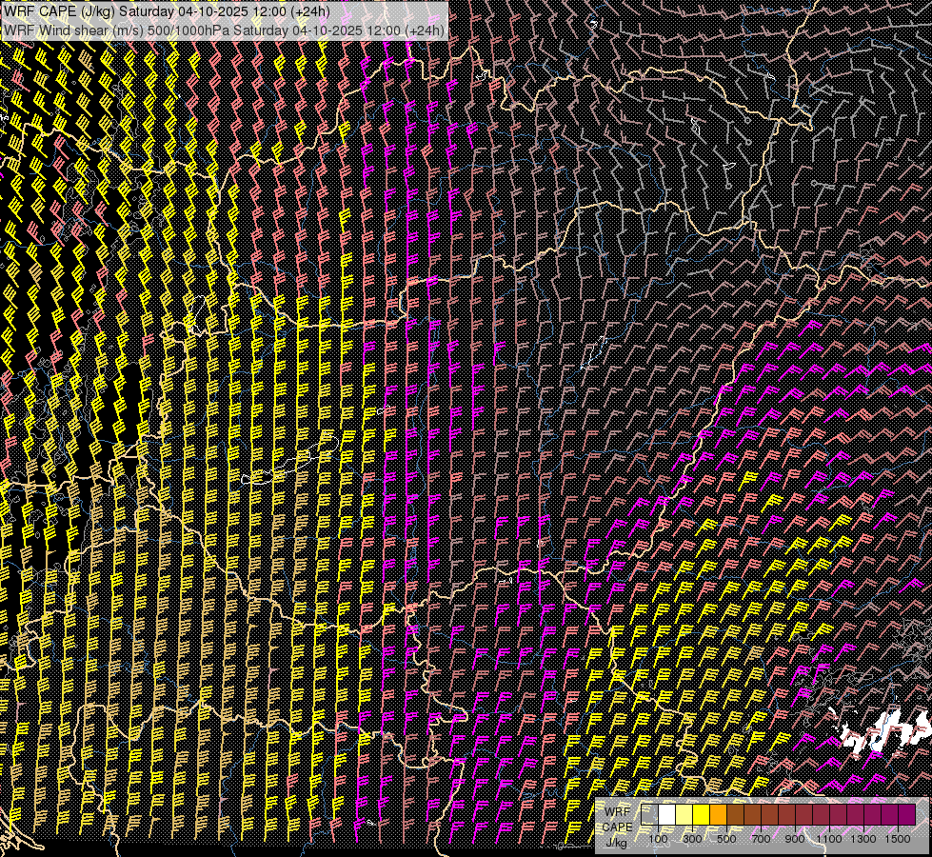The height and width of the screenshot is (857, 932).
Task: Pick the pale yellow legend swatch
Action: click(684, 814)
